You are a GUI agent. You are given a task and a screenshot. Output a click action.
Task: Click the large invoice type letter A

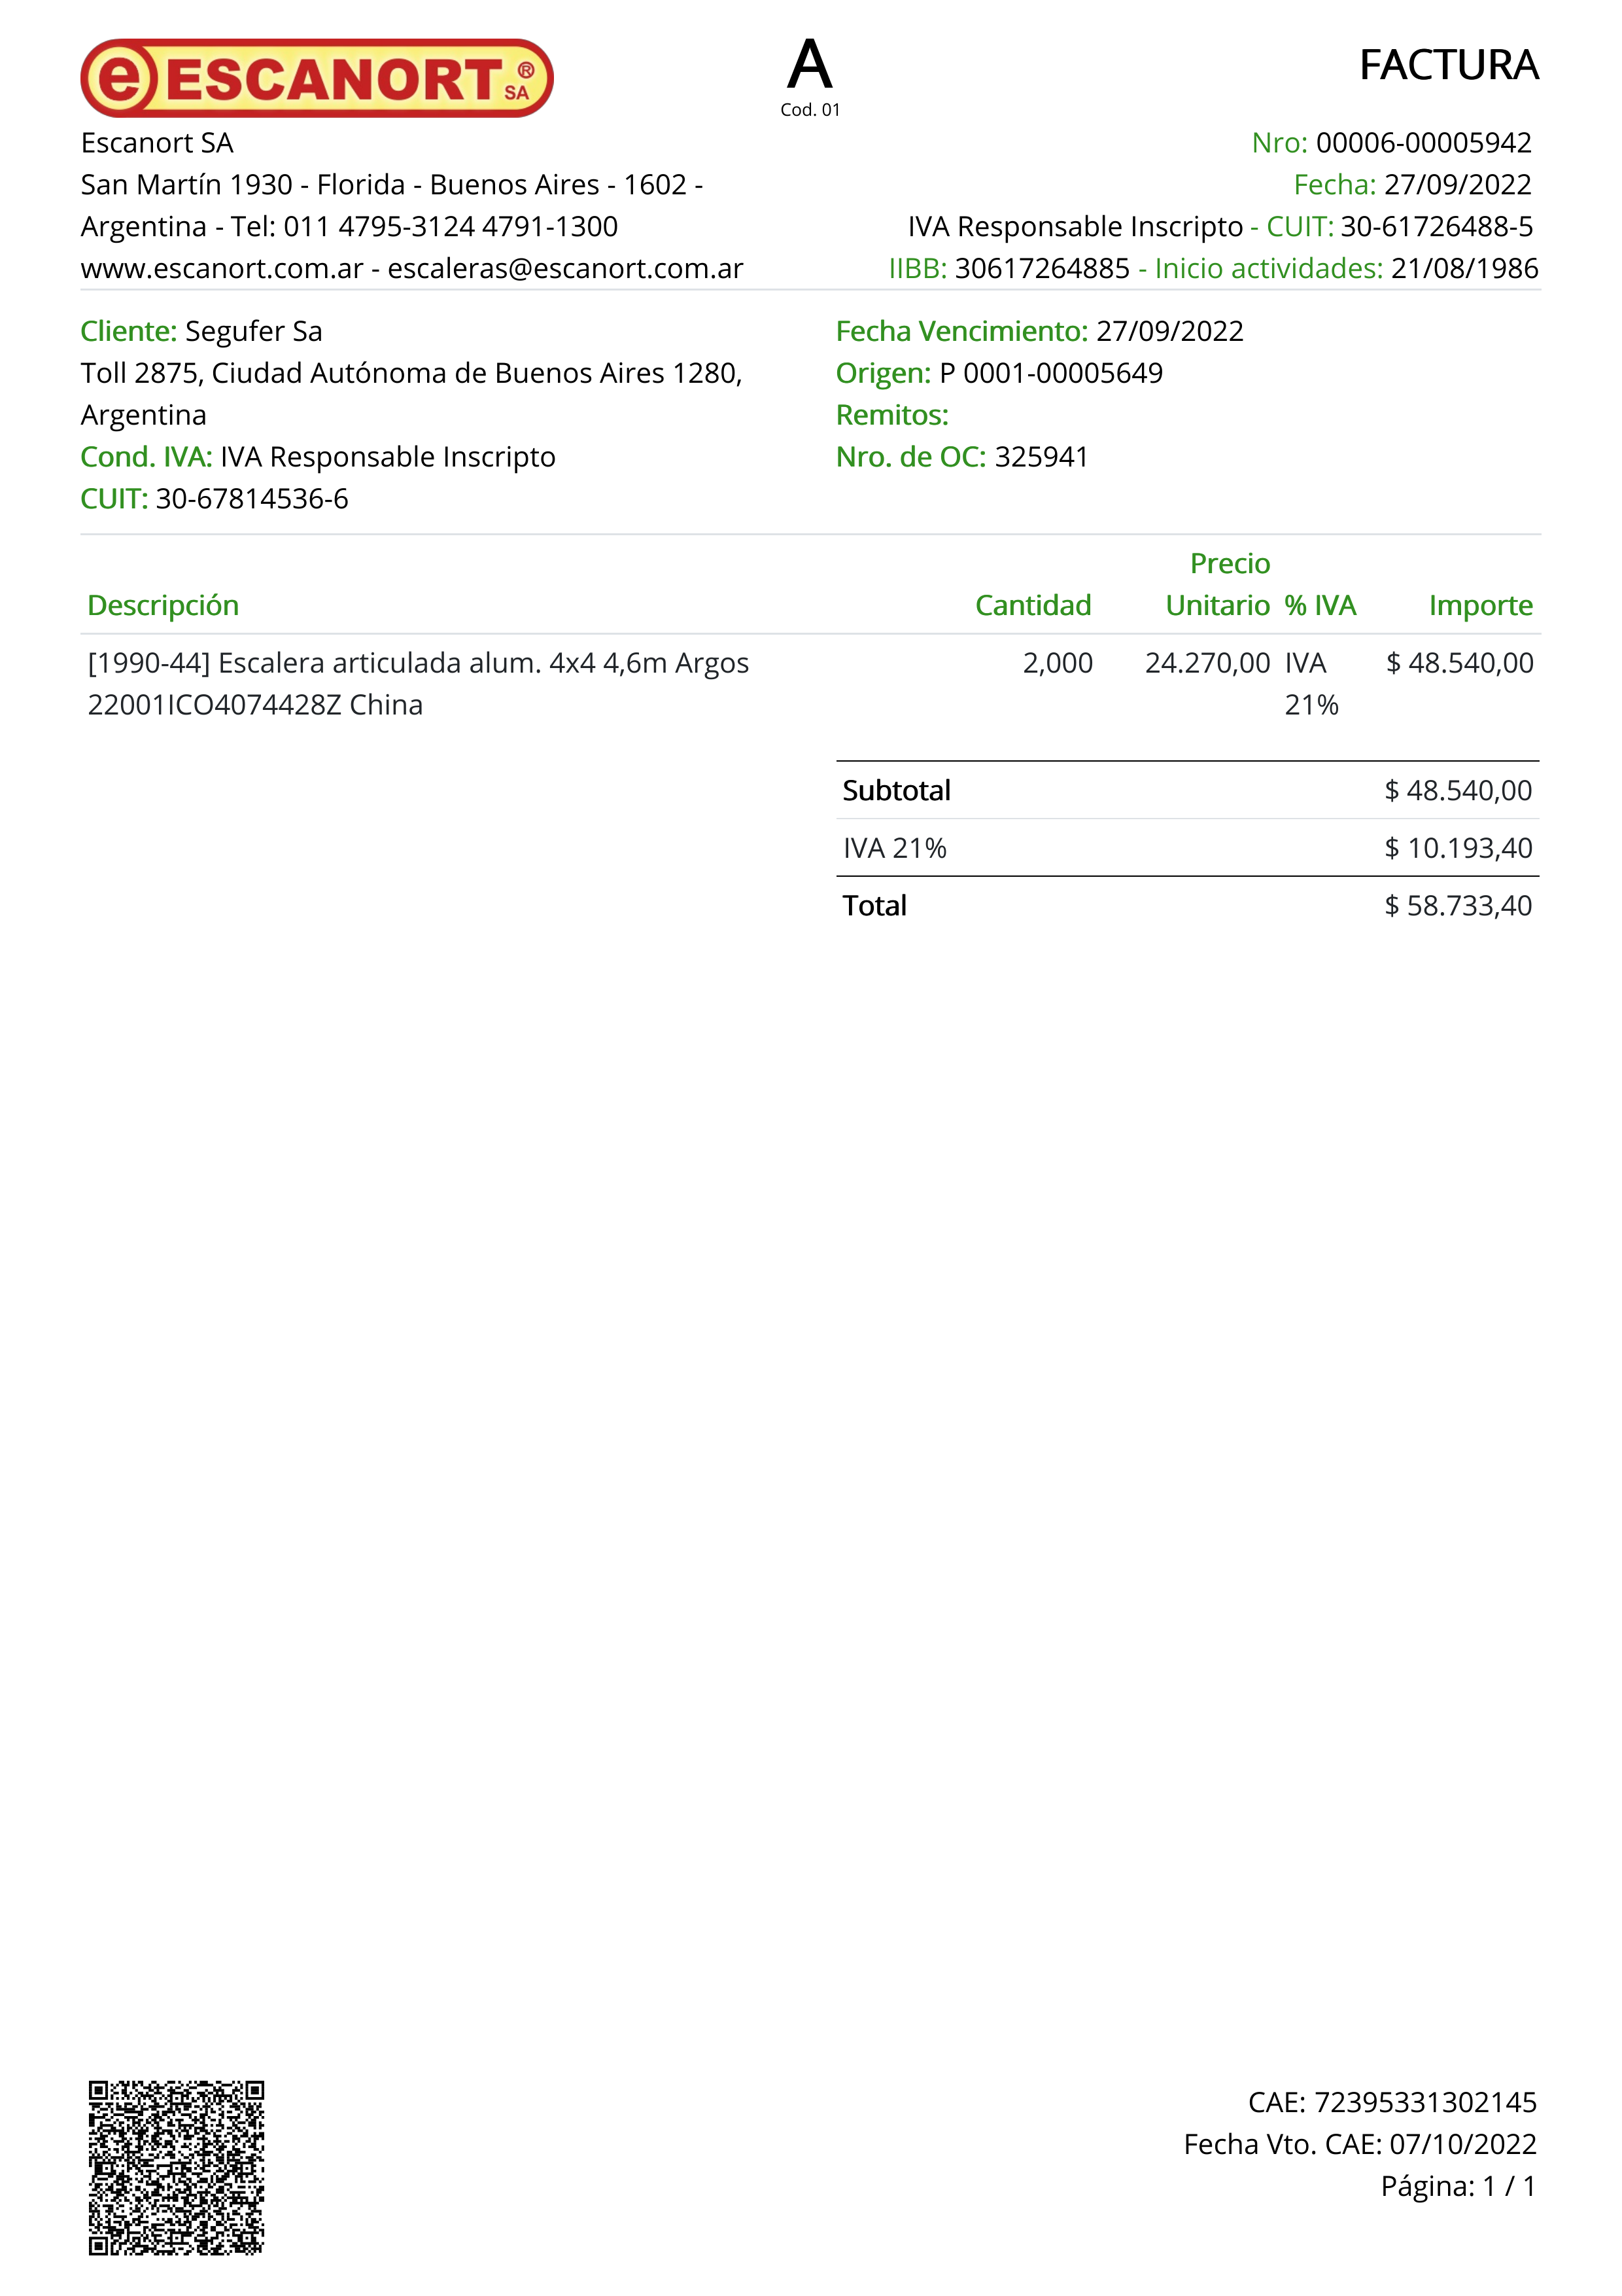810,66
